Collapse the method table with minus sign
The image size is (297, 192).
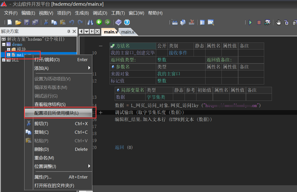tap(101, 46)
